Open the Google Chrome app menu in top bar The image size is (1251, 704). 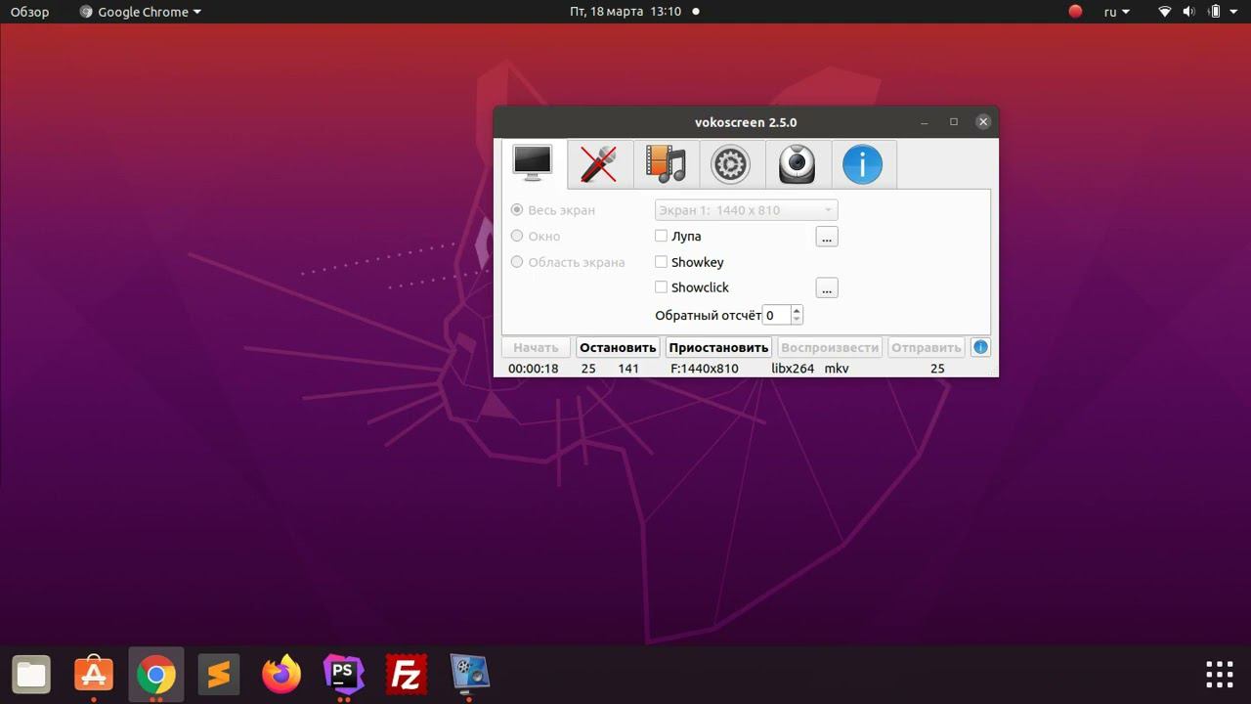tap(140, 12)
